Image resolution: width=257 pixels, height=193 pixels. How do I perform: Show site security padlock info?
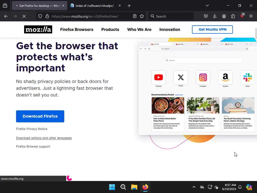(47, 16)
